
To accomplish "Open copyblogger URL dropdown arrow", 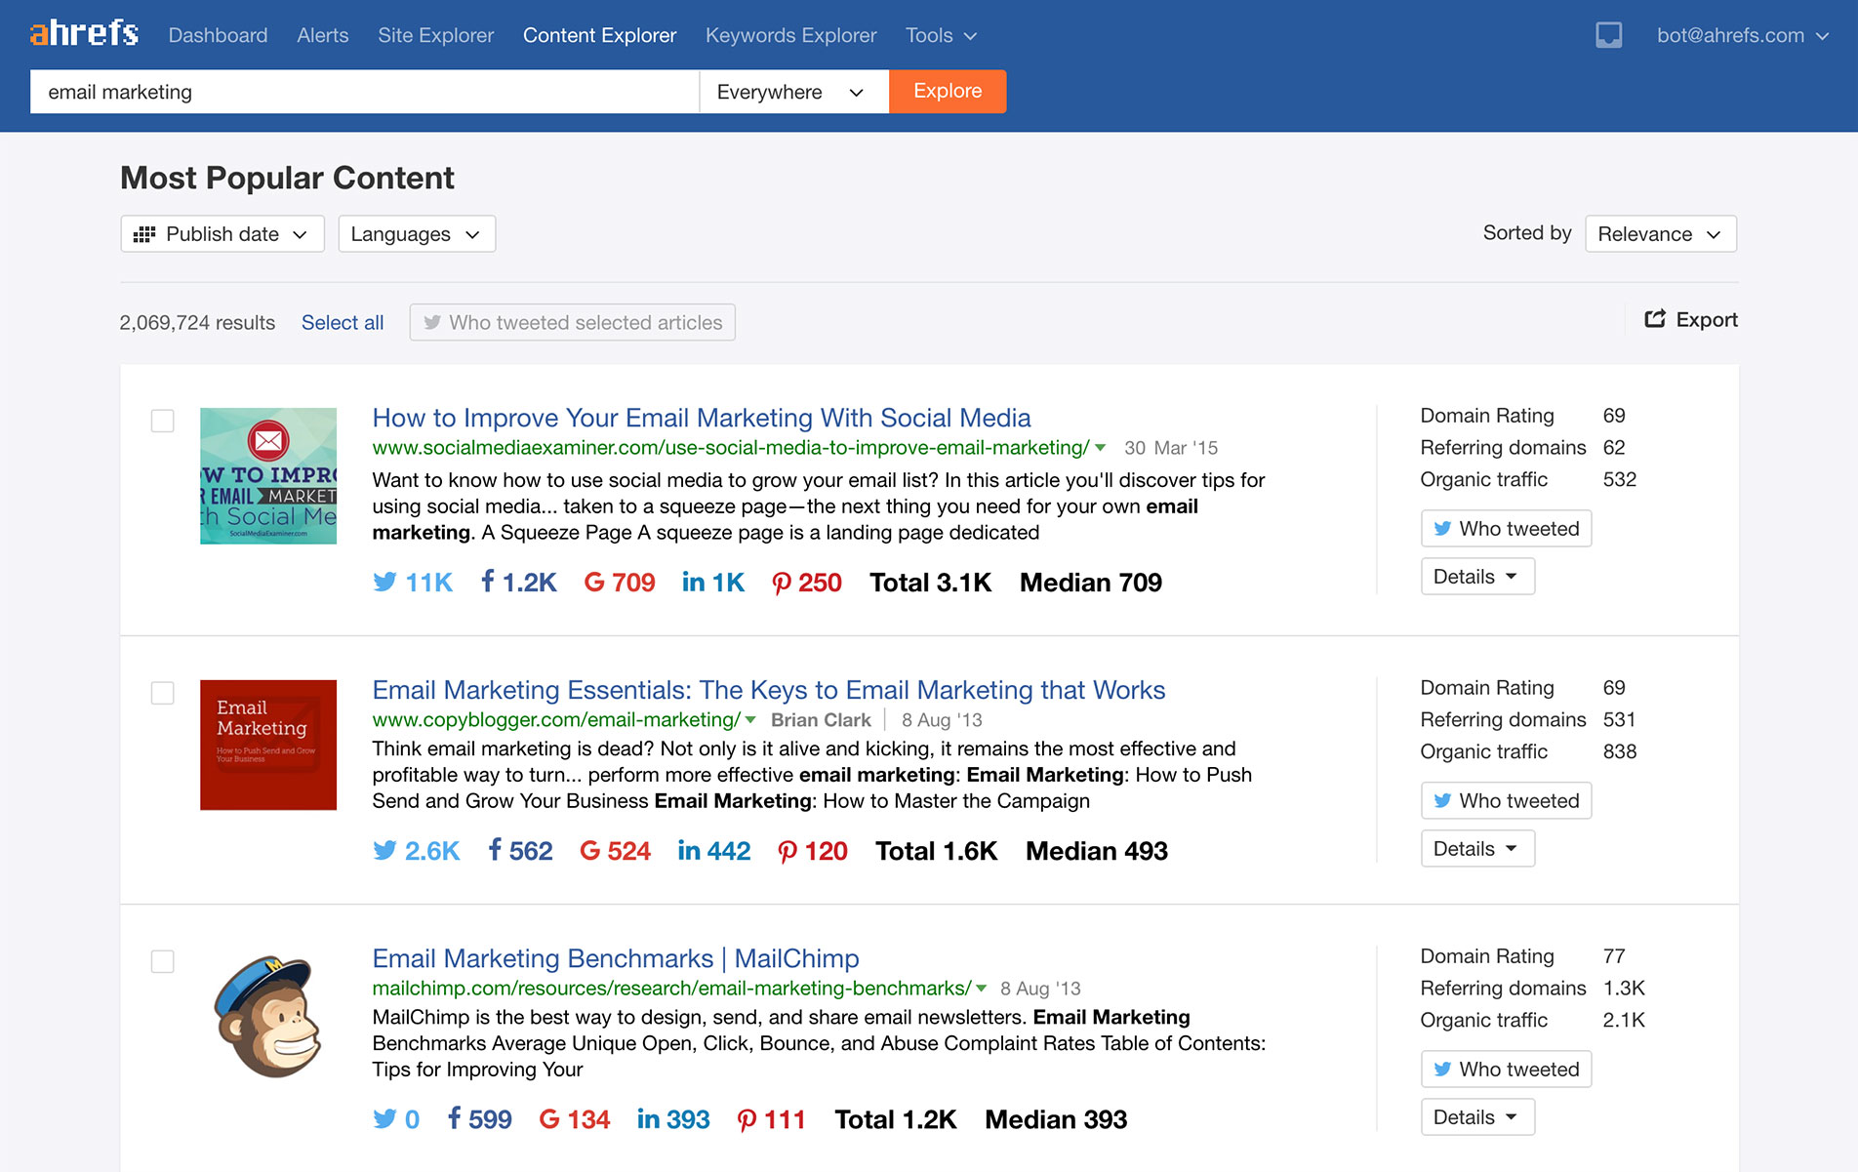I will [x=750, y=720].
